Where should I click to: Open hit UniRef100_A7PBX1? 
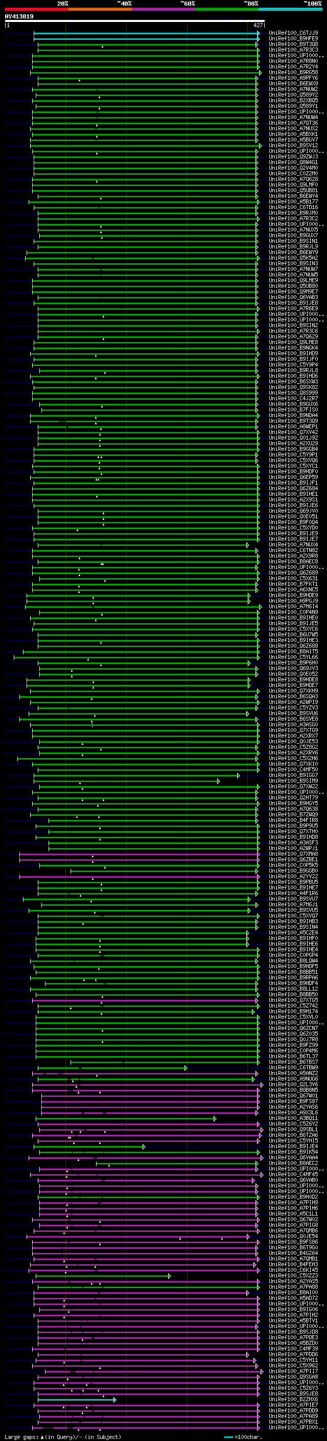tap(293, 1422)
